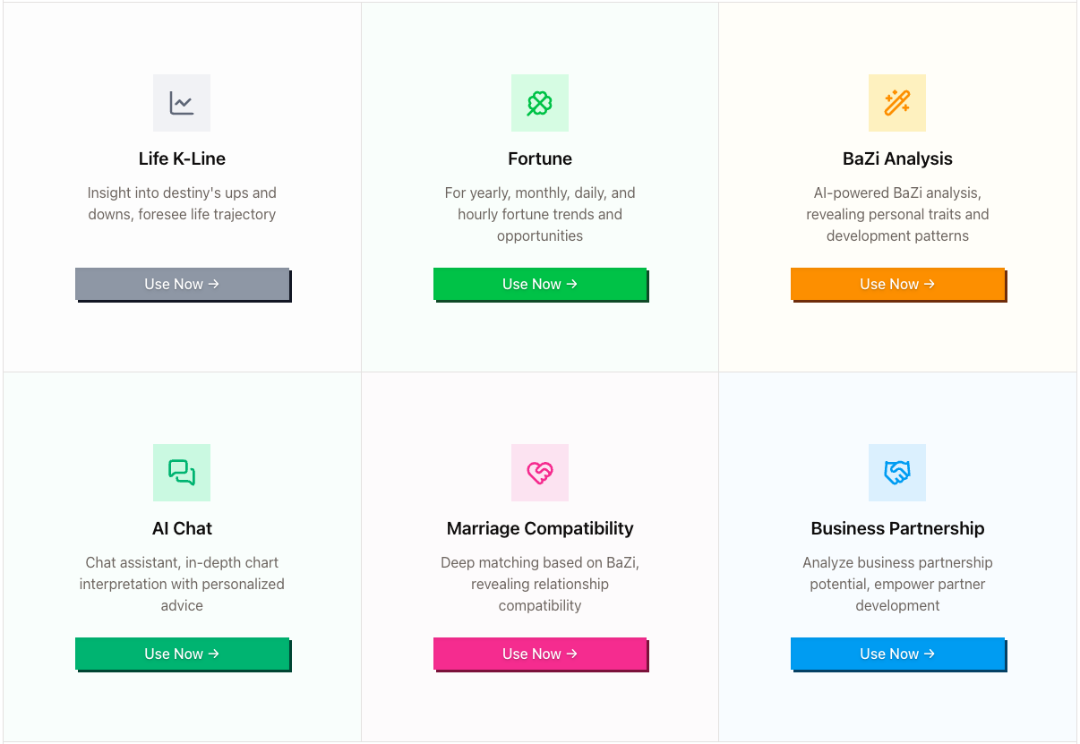Click Use Now to start AI Chat

pyautogui.click(x=182, y=654)
